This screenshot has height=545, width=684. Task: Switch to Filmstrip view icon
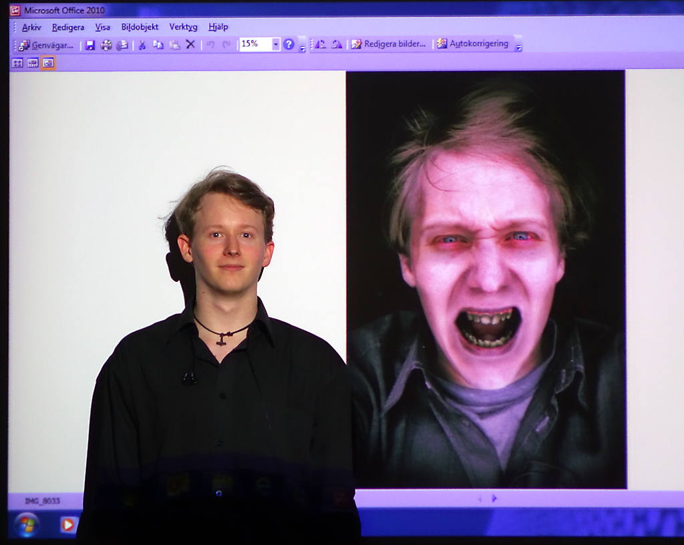[33, 63]
